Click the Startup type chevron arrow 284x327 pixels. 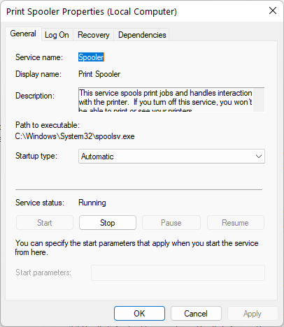(259, 157)
